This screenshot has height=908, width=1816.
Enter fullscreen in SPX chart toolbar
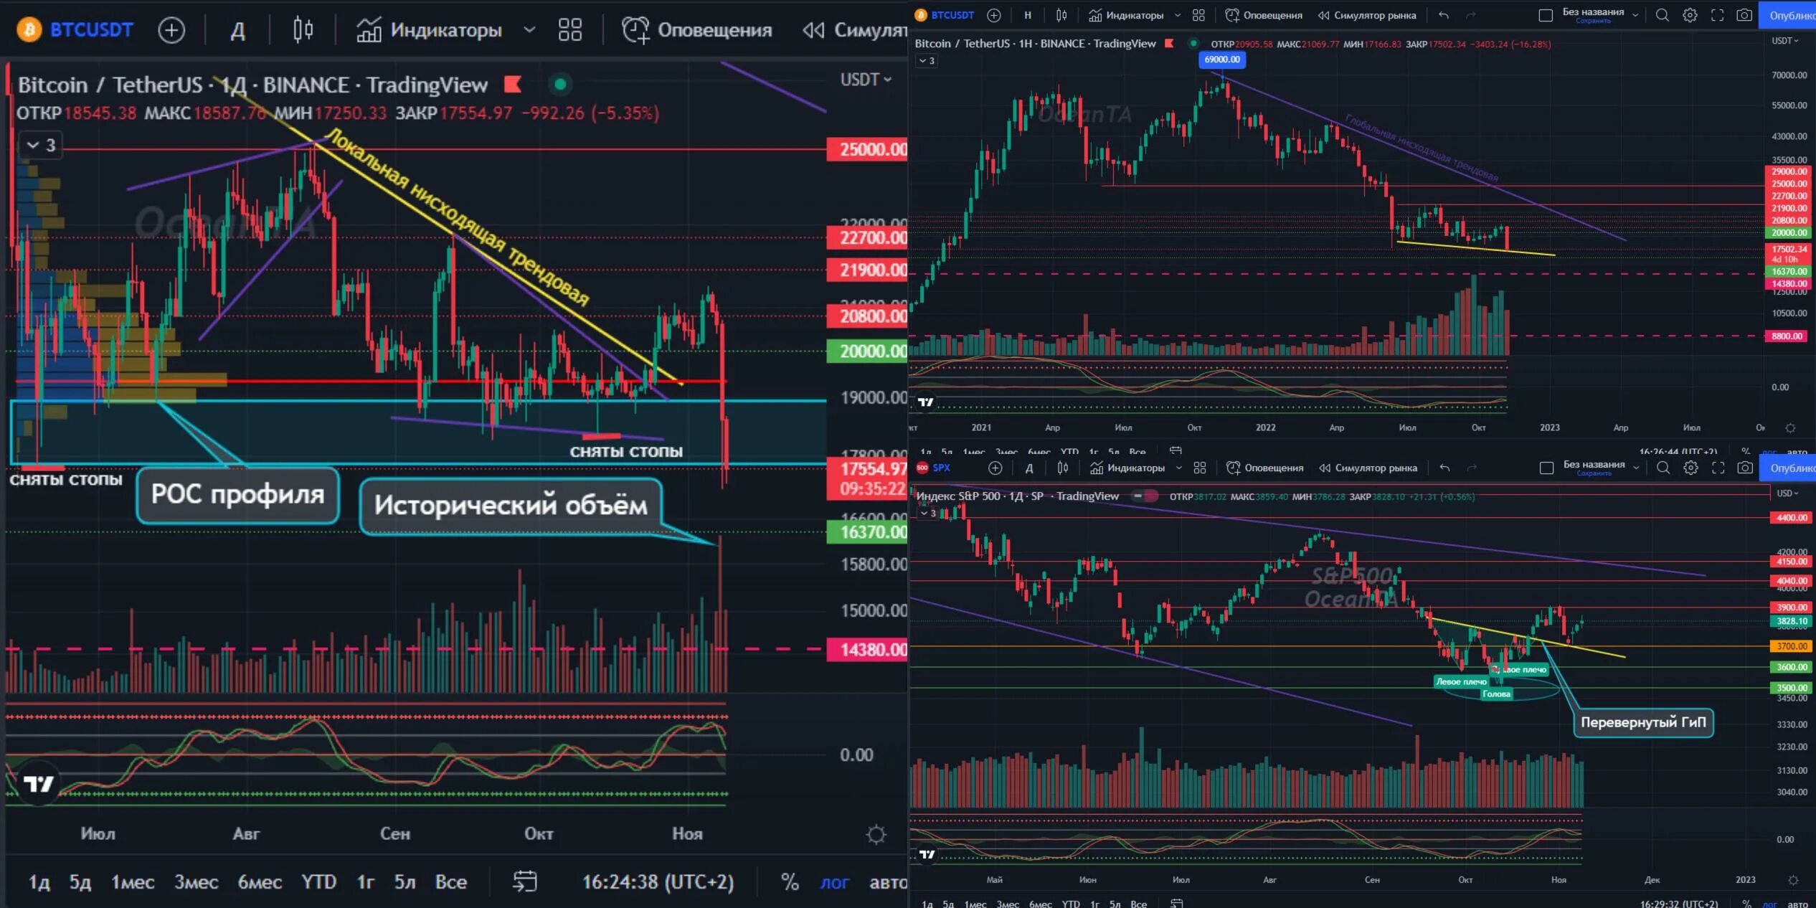point(1718,468)
